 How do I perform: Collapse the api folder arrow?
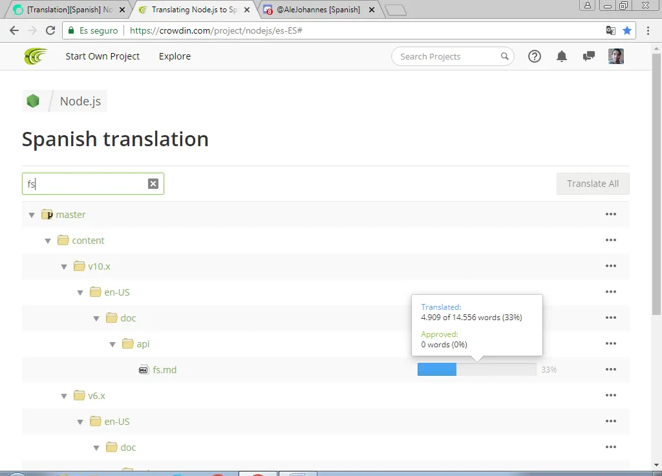point(112,344)
